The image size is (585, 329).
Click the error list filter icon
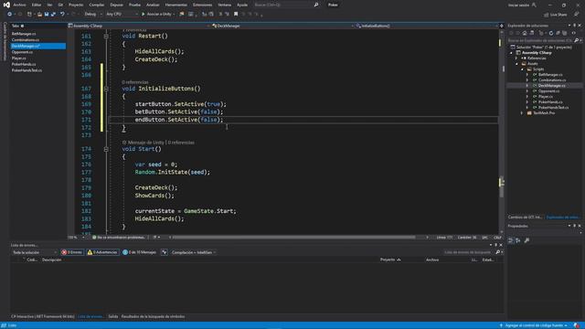coord(165,252)
